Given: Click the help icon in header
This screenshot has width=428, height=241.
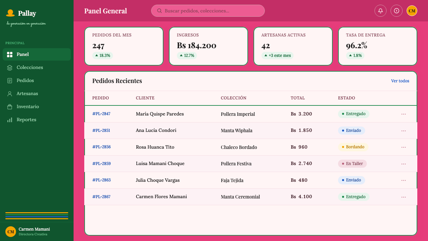Looking at the screenshot, I should point(397,11).
